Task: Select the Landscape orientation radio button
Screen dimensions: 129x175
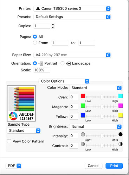Action: pos(63,63)
